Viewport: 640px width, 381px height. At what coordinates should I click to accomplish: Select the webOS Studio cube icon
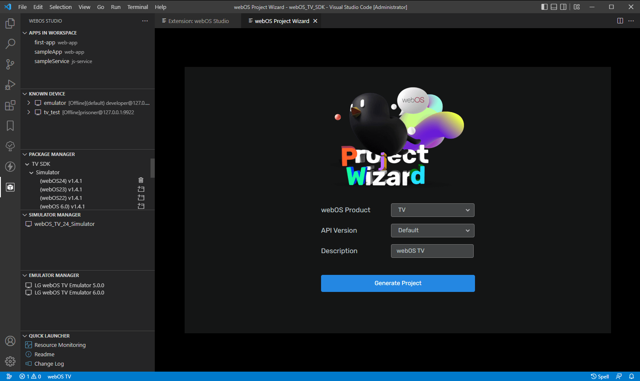pos(10,187)
